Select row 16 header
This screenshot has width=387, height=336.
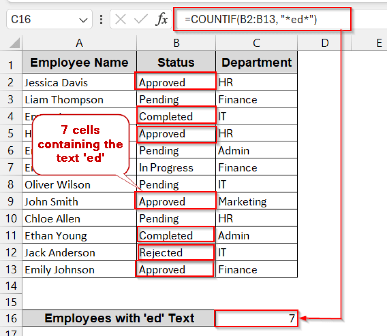point(11,319)
